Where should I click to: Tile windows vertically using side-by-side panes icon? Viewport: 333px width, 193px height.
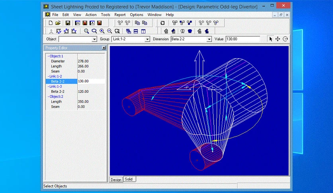point(143,31)
